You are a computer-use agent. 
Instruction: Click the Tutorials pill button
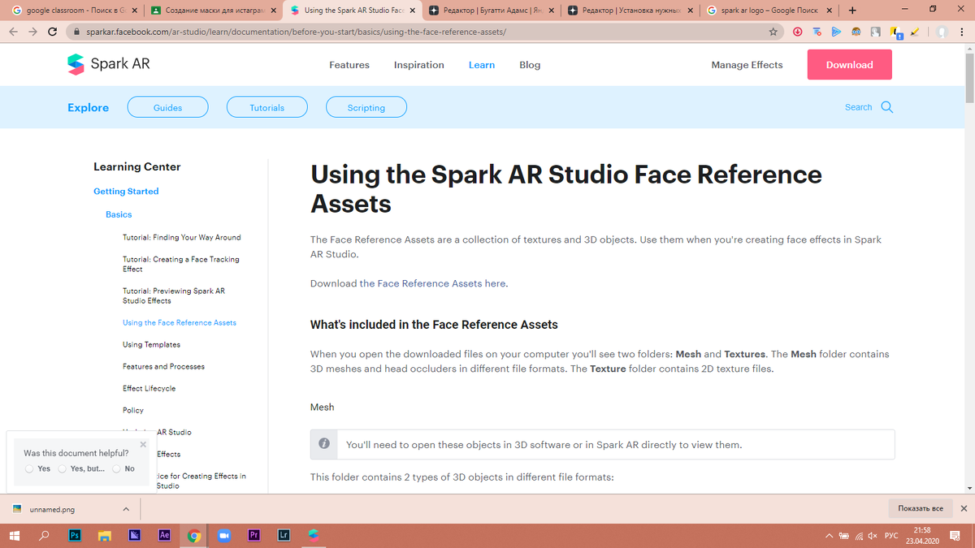pyautogui.click(x=267, y=107)
